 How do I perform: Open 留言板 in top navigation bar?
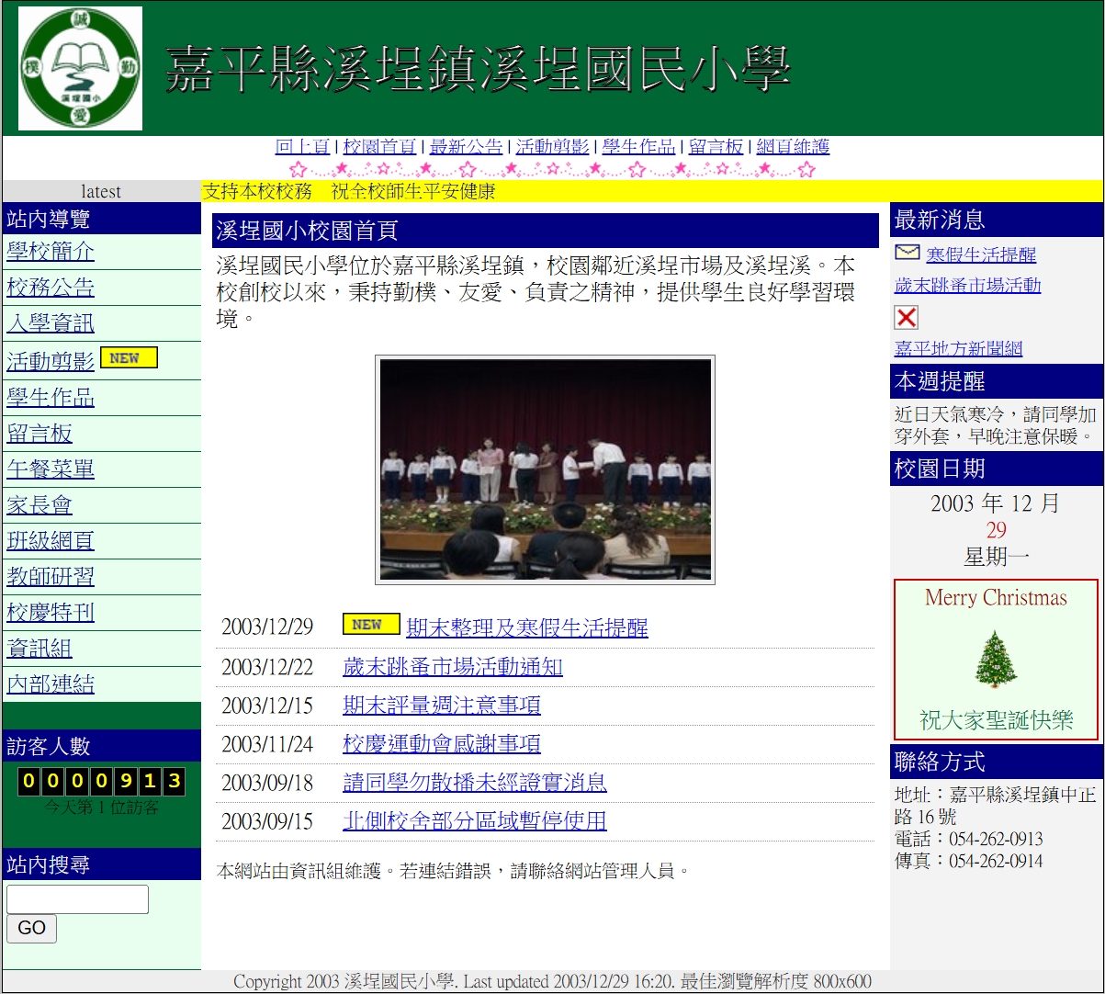[x=716, y=147]
